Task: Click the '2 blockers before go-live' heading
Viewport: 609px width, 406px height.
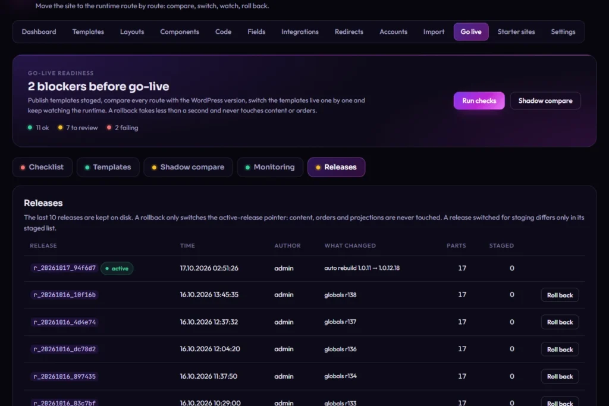Action: pos(98,87)
